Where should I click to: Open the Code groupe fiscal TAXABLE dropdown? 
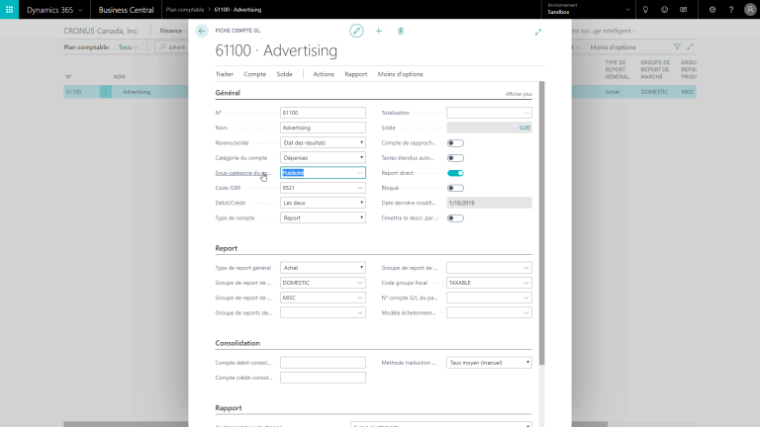click(525, 283)
